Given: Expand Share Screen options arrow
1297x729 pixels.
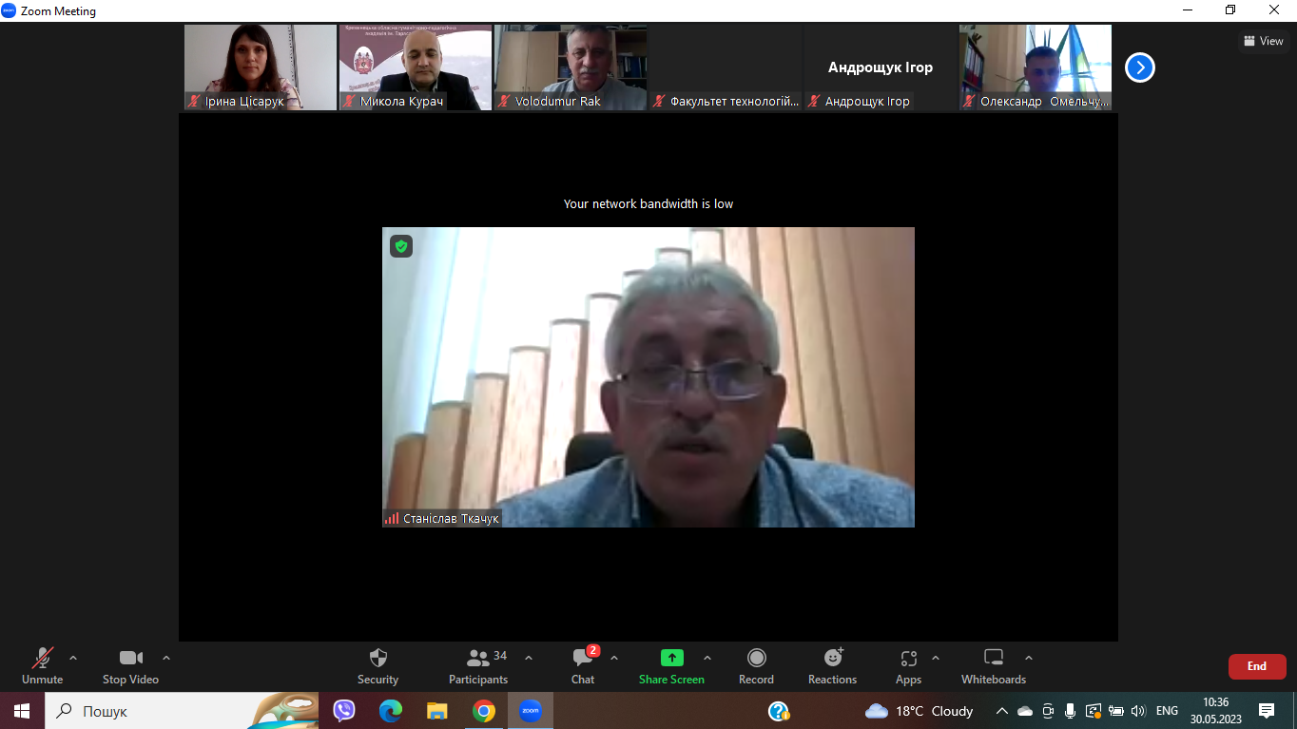Looking at the screenshot, I should click(707, 658).
